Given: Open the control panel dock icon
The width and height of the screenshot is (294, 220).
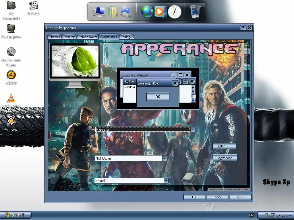Looking at the screenshot, I should click(126, 12).
